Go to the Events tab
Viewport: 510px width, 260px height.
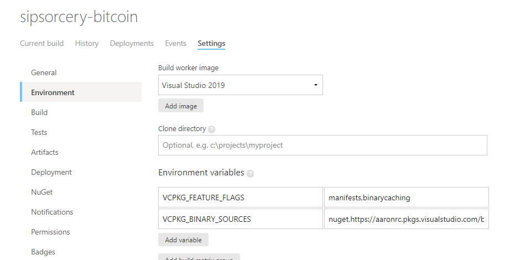click(x=176, y=43)
